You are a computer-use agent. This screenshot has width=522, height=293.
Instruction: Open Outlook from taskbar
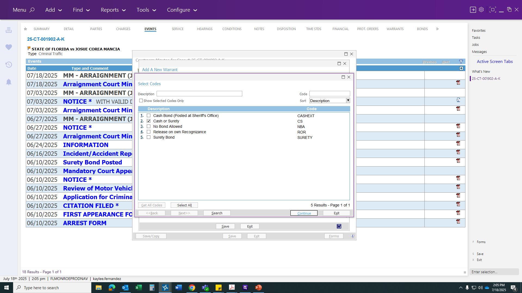click(x=125, y=288)
